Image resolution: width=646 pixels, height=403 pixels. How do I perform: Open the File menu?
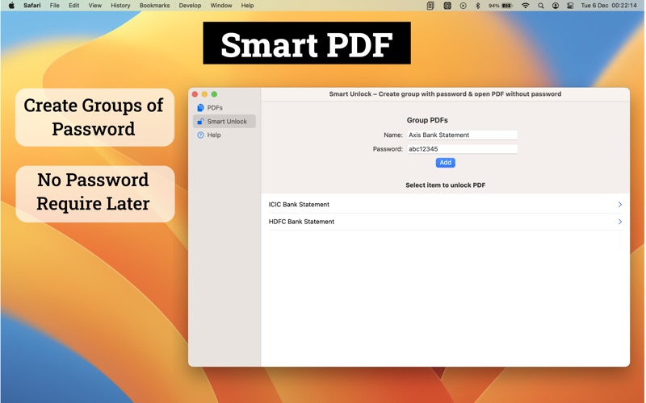click(54, 6)
